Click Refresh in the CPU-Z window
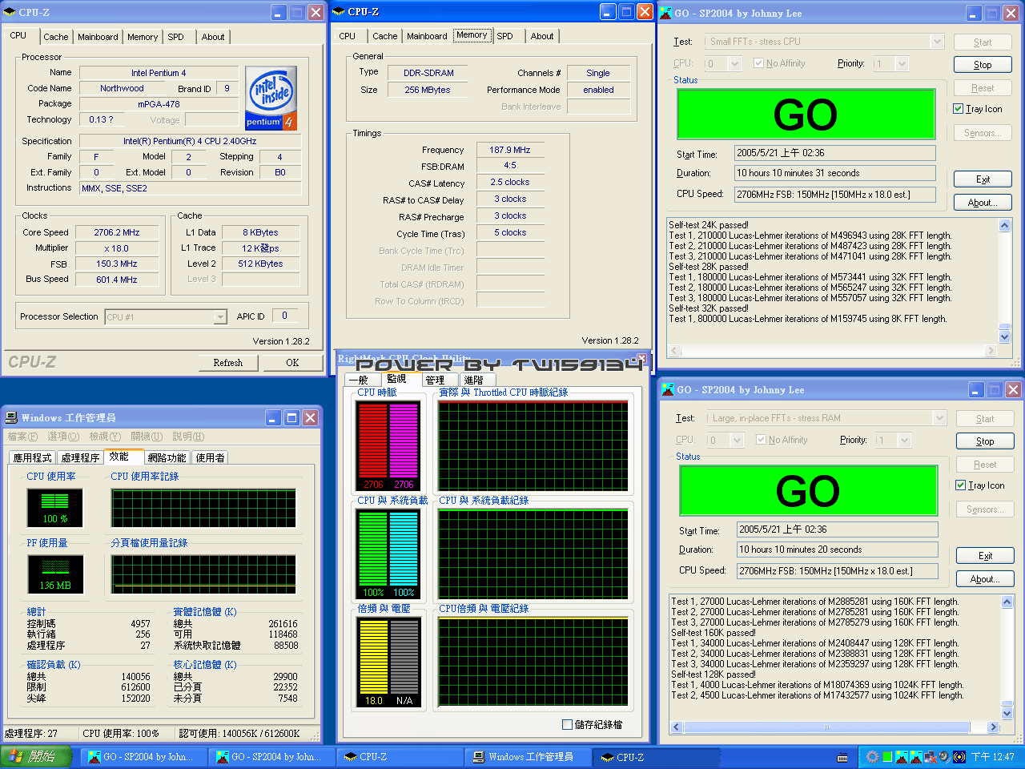The image size is (1025, 769). (228, 363)
